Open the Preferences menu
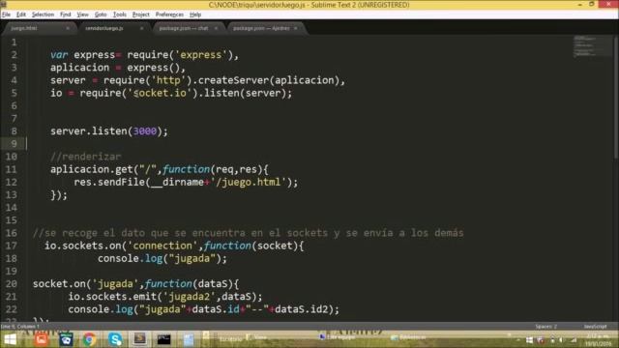This screenshot has width=619, height=348. click(x=169, y=14)
